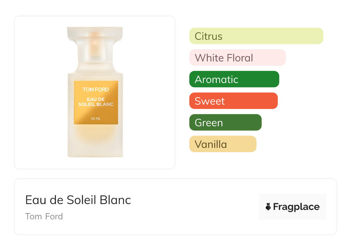Click the Tom Ford brand name below the title
Screen dimensions: 351x249
coord(44,216)
